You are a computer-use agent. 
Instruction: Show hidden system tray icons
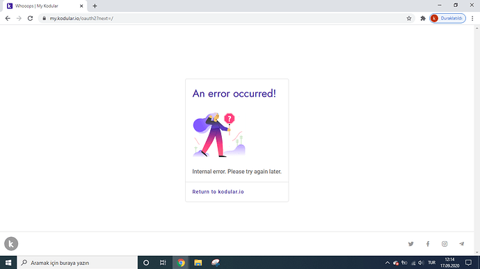[387, 263]
